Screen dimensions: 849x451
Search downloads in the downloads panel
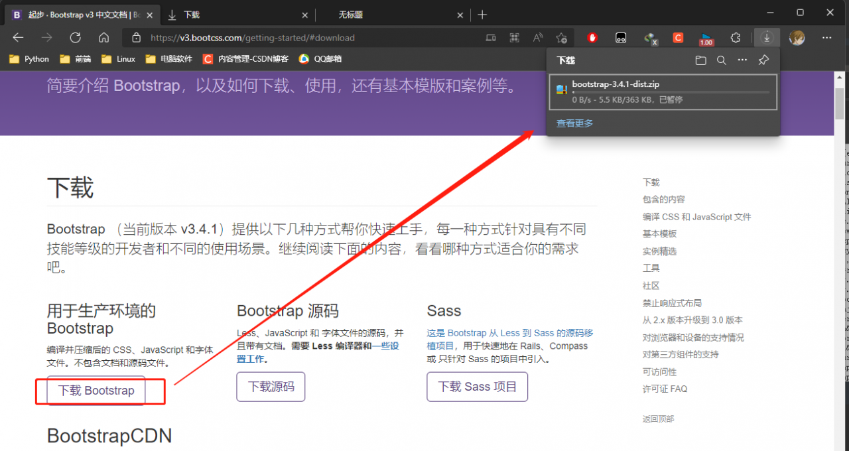pyautogui.click(x=722, y=60)
